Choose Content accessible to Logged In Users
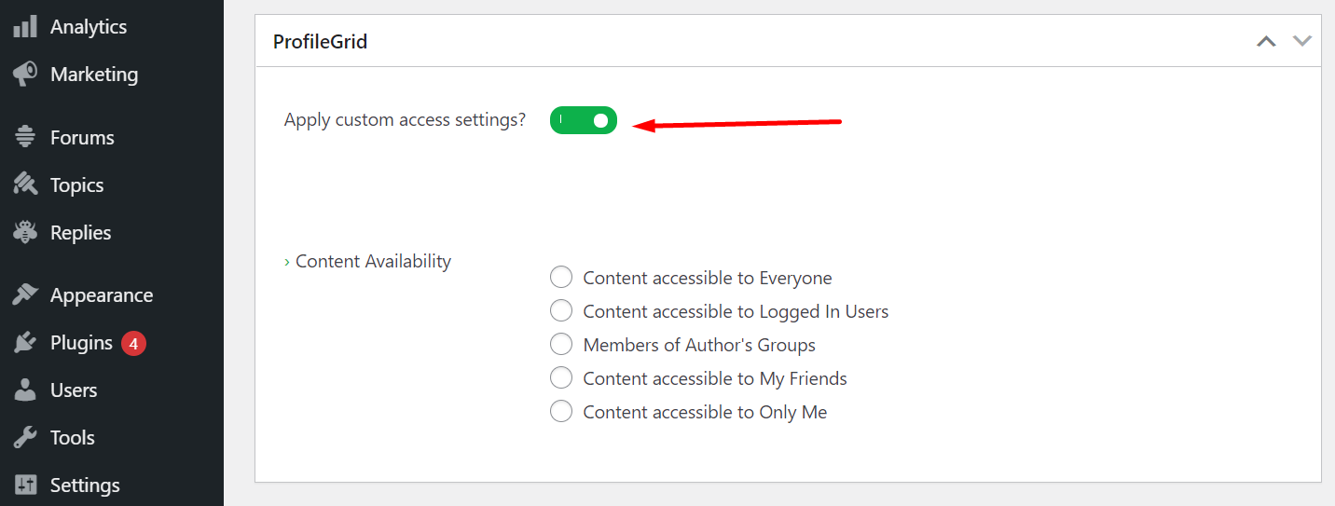This screenshot has width=1335, height=506. tap(561, 311)
